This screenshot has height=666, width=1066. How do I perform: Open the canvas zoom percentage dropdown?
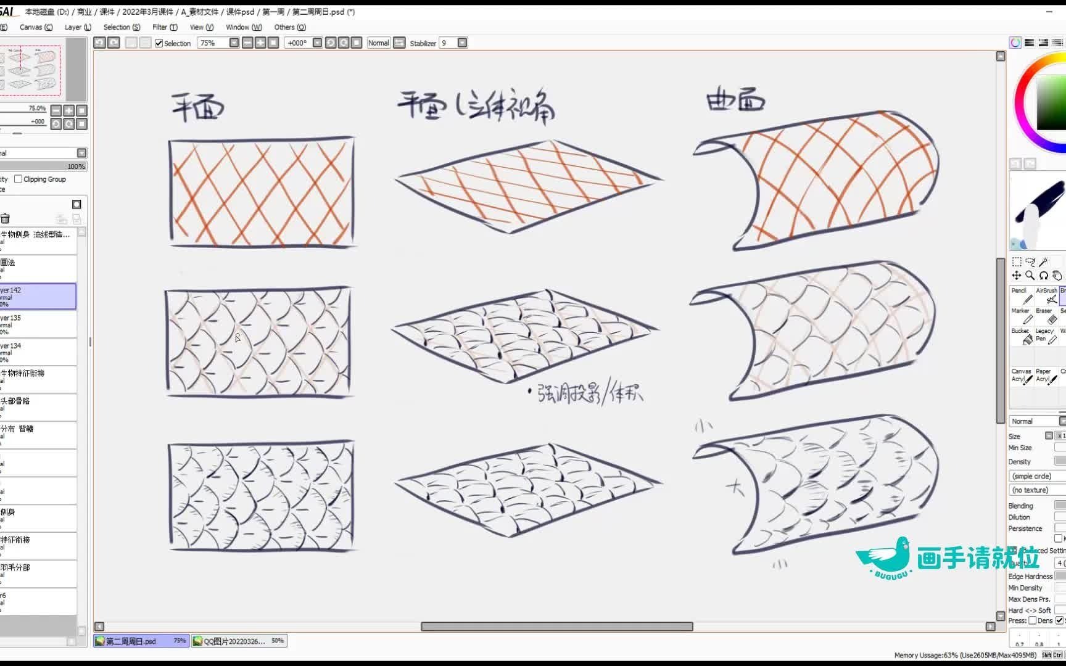233,43
